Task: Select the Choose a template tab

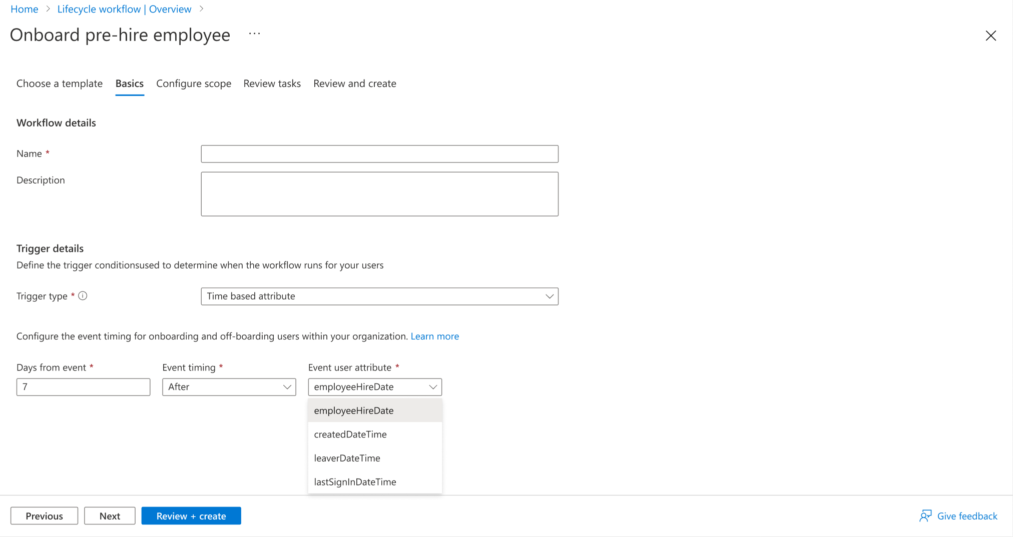Action: [59, 83]
